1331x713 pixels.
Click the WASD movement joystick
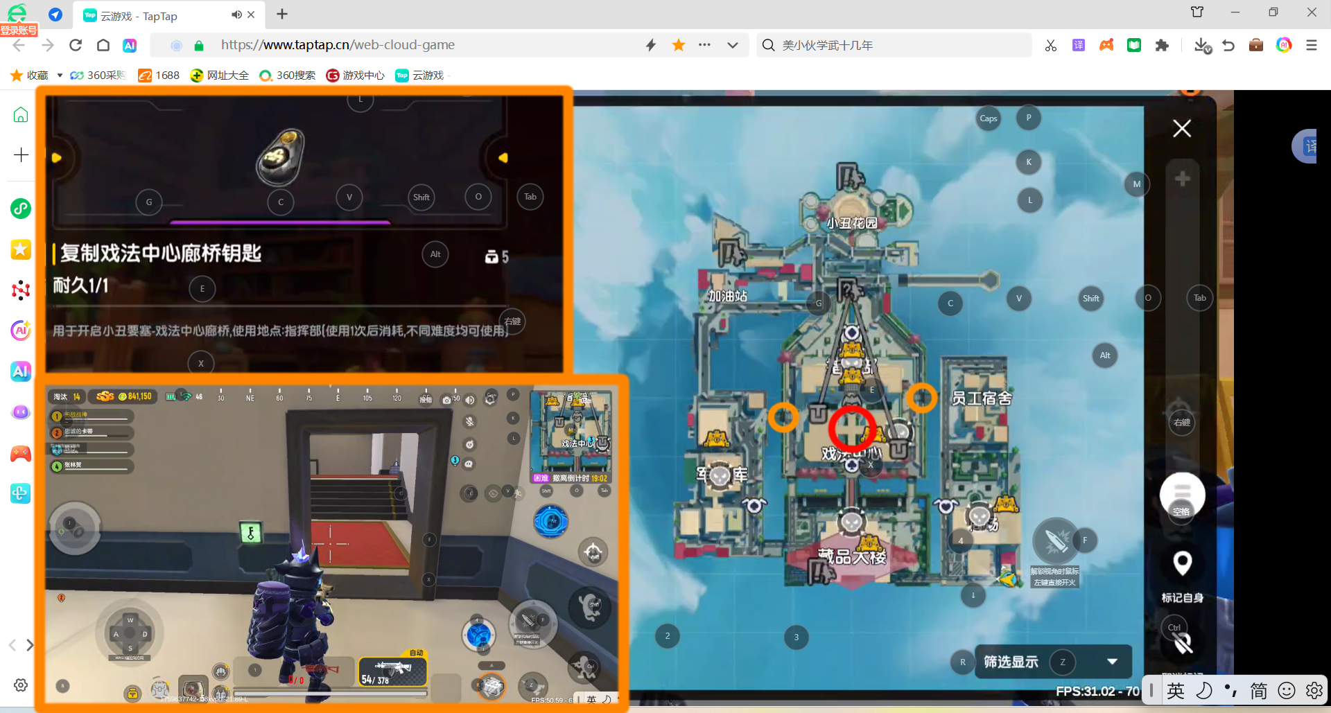coord(130,633)
